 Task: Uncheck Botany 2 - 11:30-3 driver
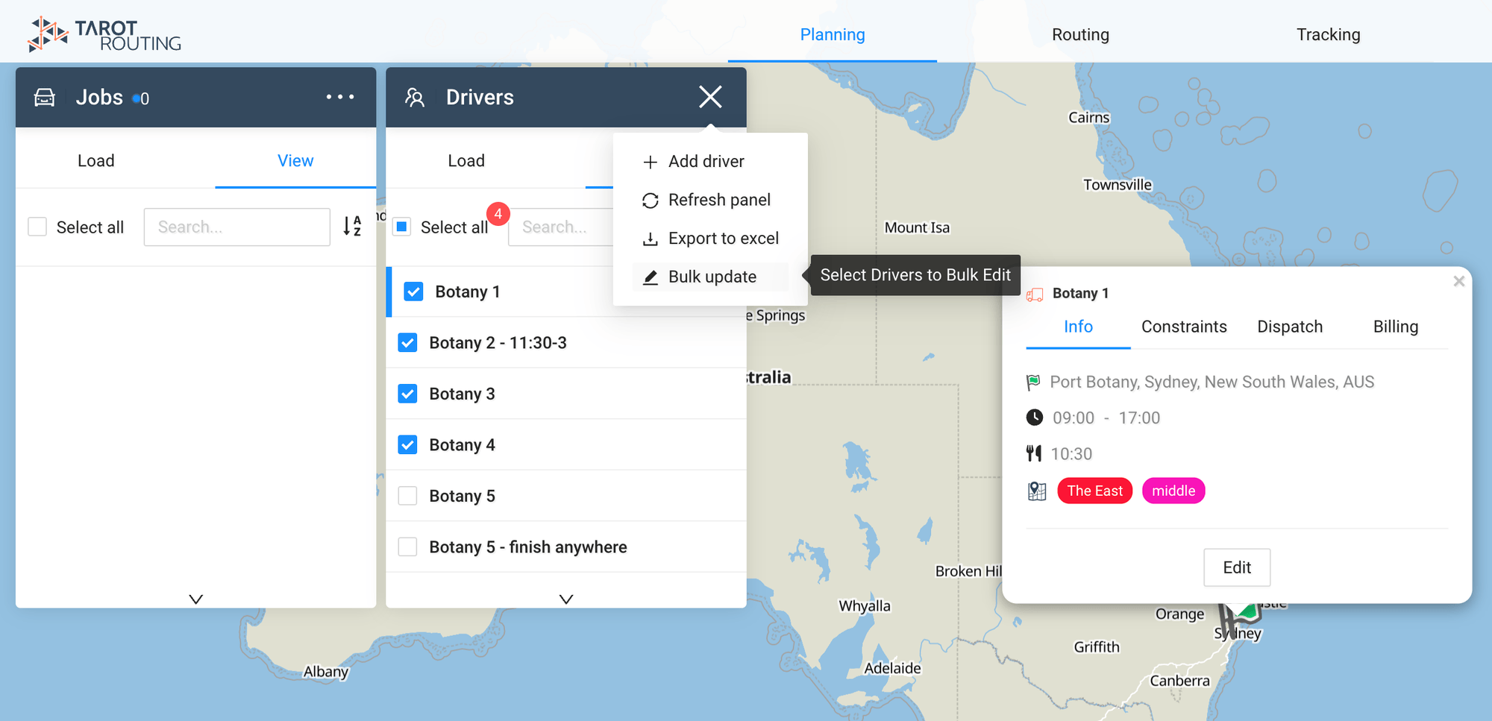[407, 343]
